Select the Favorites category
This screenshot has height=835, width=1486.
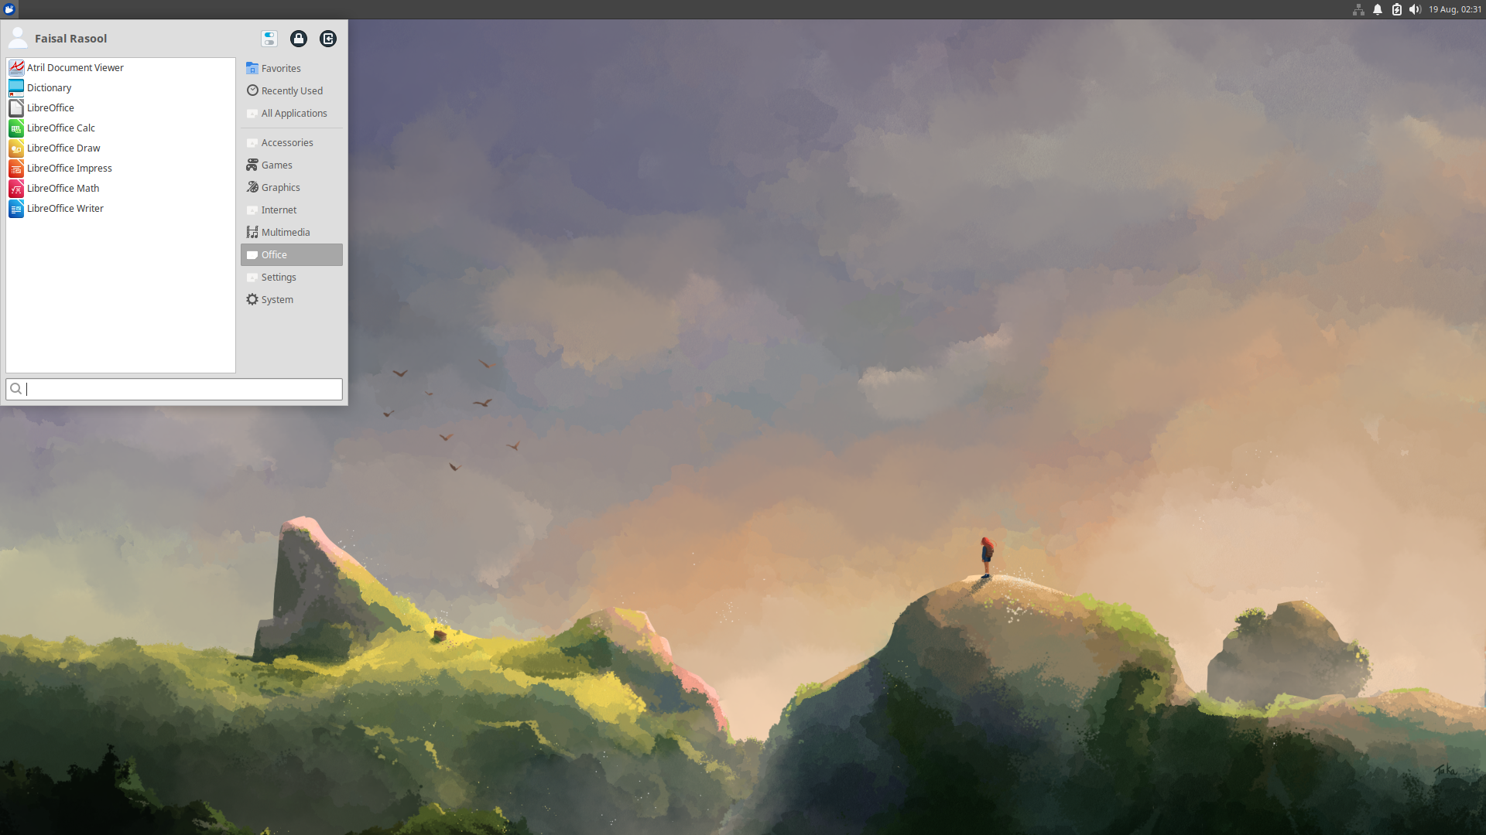(x=281, y=67)
